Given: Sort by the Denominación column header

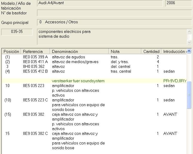Looking at the screenshot, I should coord(65,51).
